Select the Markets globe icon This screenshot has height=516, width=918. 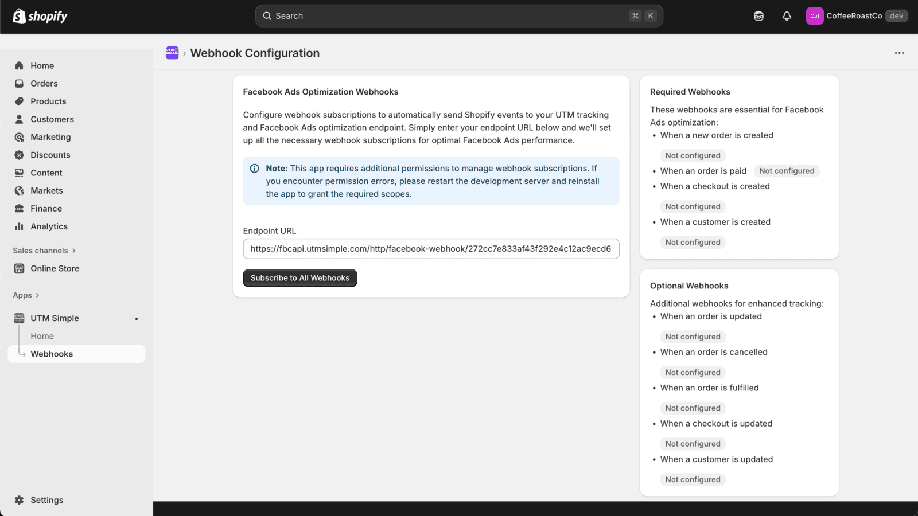(19, 190)
